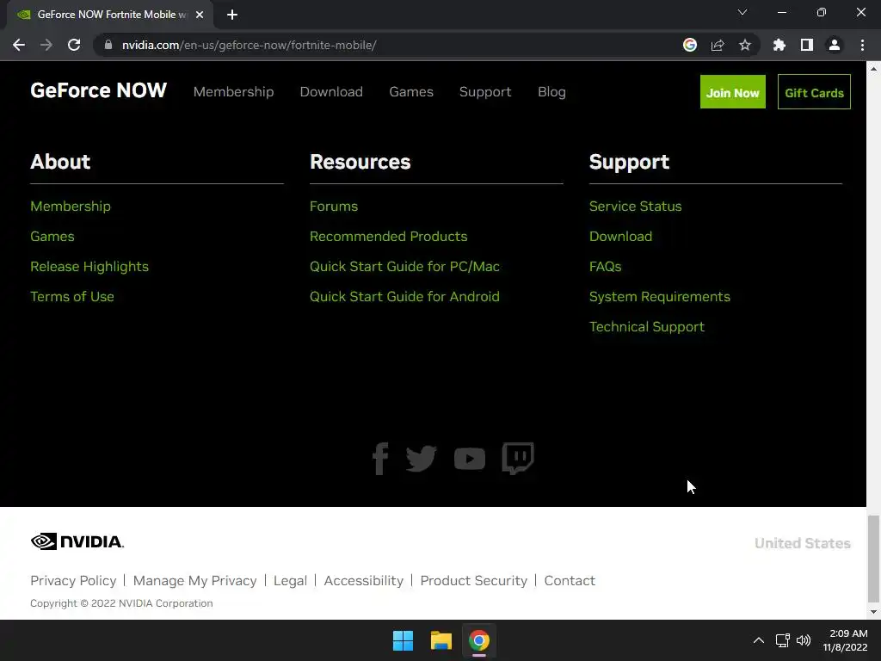The image size is (881, 661).
Task: Open Blog in top navigation
Action: pyautogui.click(x=551, y=91)
